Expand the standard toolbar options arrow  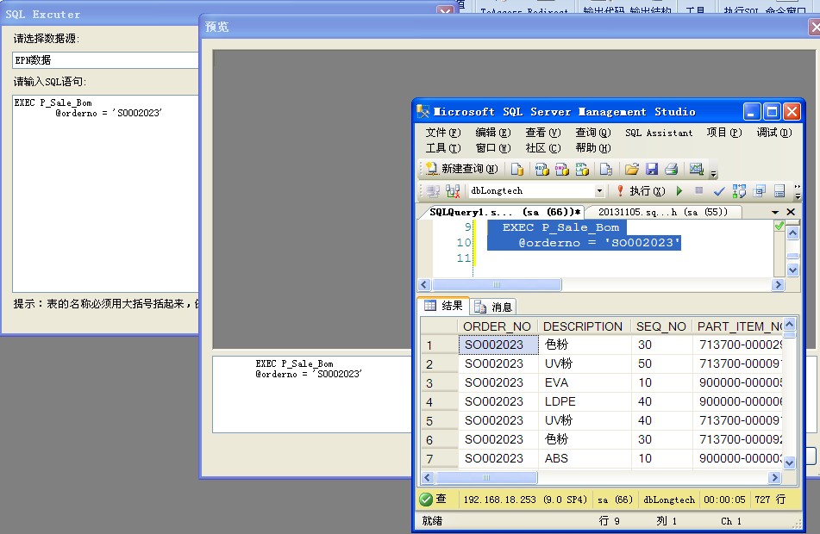pyautogui.click(x=714, y=172)
